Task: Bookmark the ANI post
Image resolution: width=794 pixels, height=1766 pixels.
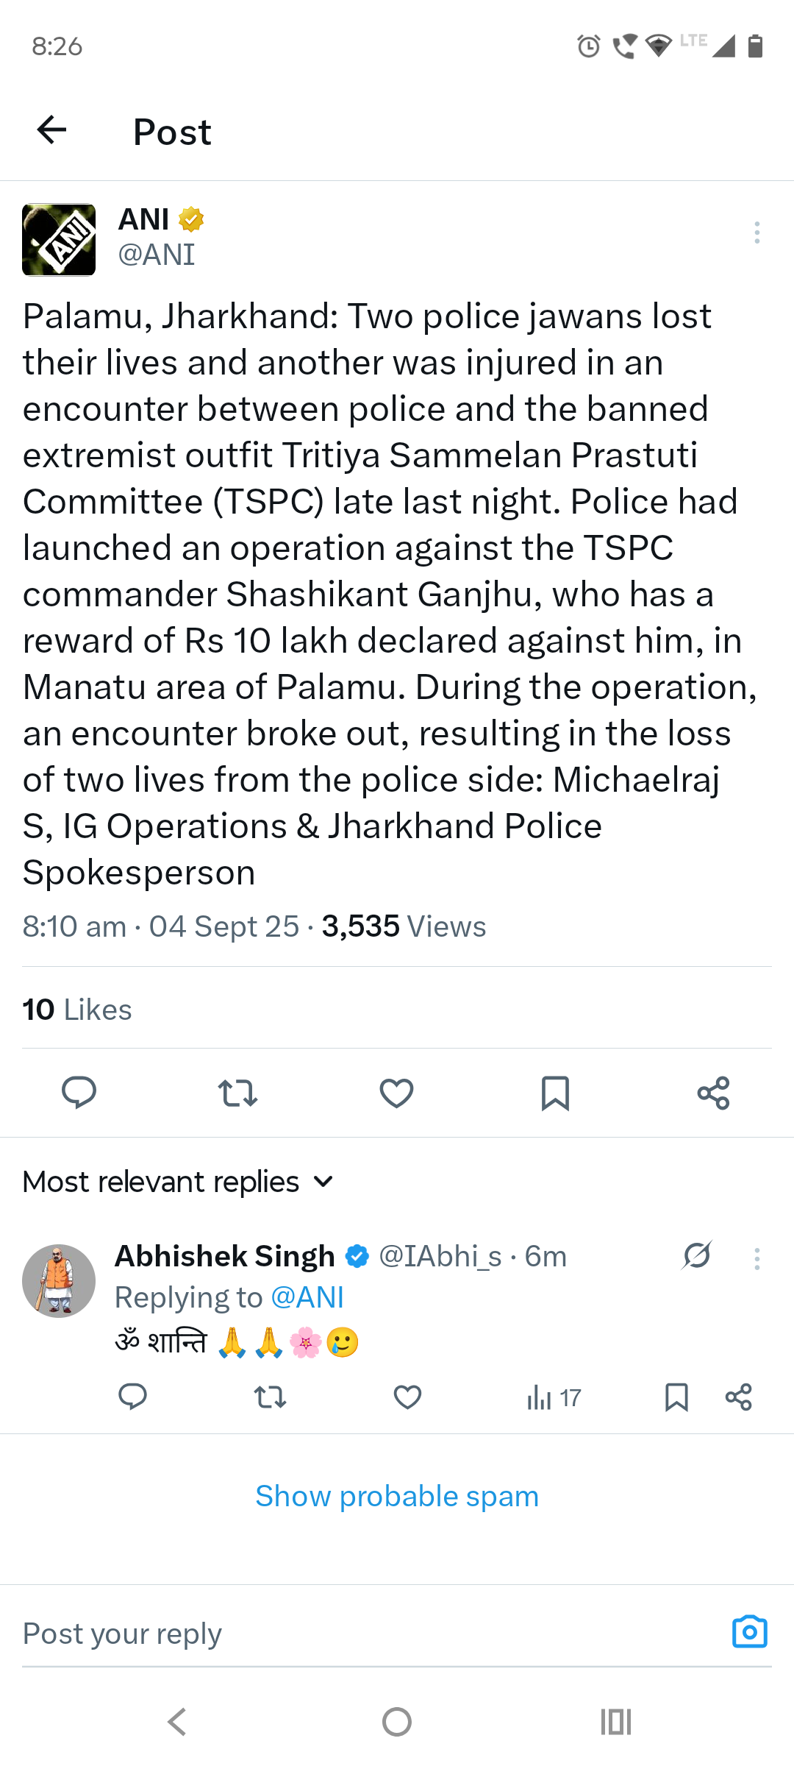Action: click(x=555, y=1093)
